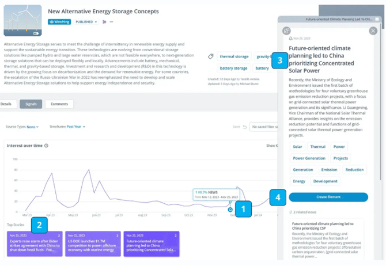Click the purple share icon beside PUBLISHED
The height and width of the screenshot is (266, 386).
tap(104, 22)
